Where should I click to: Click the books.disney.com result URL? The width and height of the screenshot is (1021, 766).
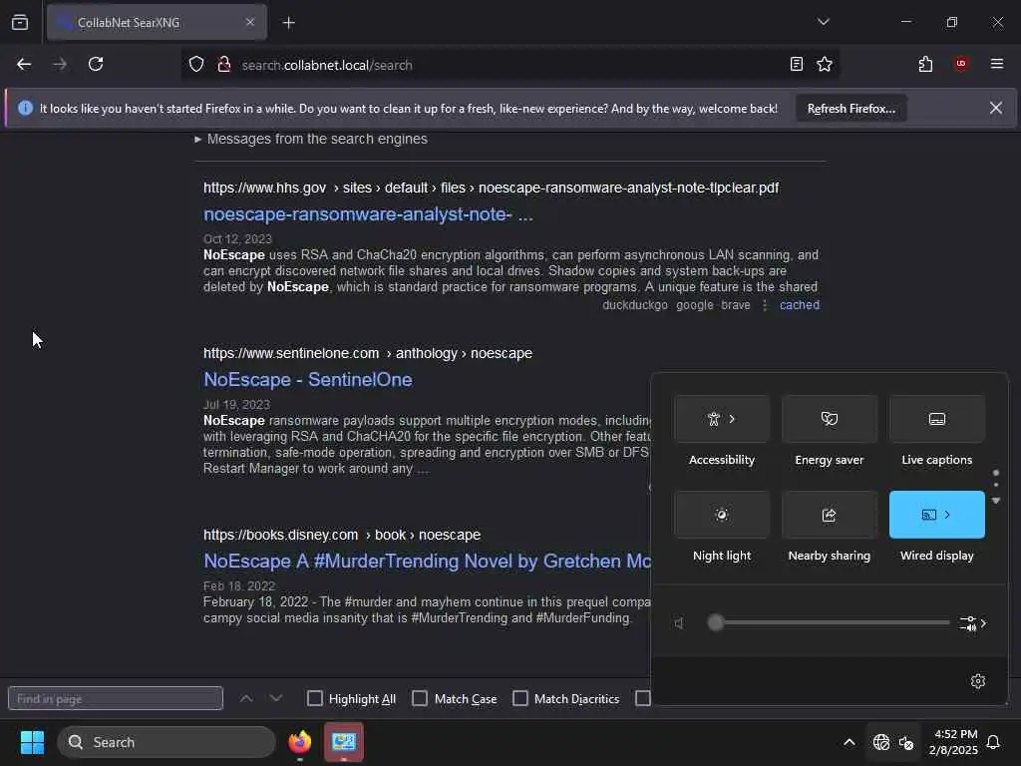(341, 535)
